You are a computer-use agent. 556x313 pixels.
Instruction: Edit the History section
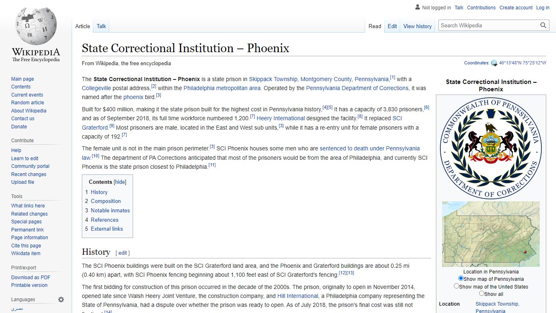tap(123, 253)
